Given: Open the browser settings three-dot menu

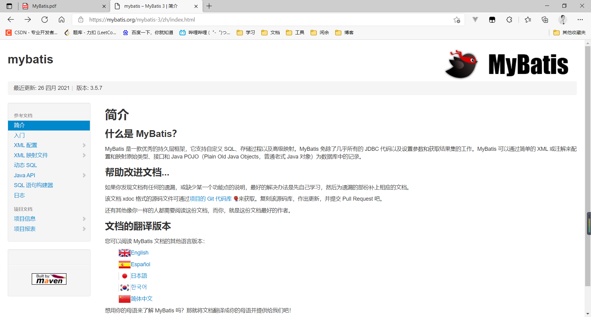Looking at the screenshot, I should point(581,19).
